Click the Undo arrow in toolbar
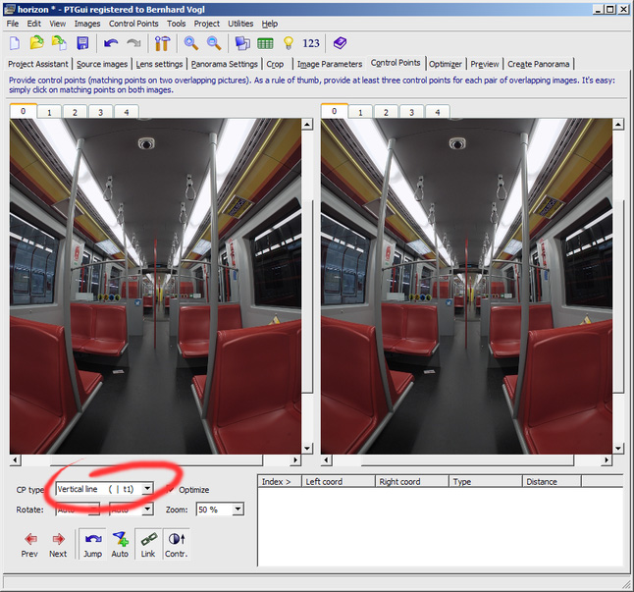The image size is (634, 592). (111, 43)
